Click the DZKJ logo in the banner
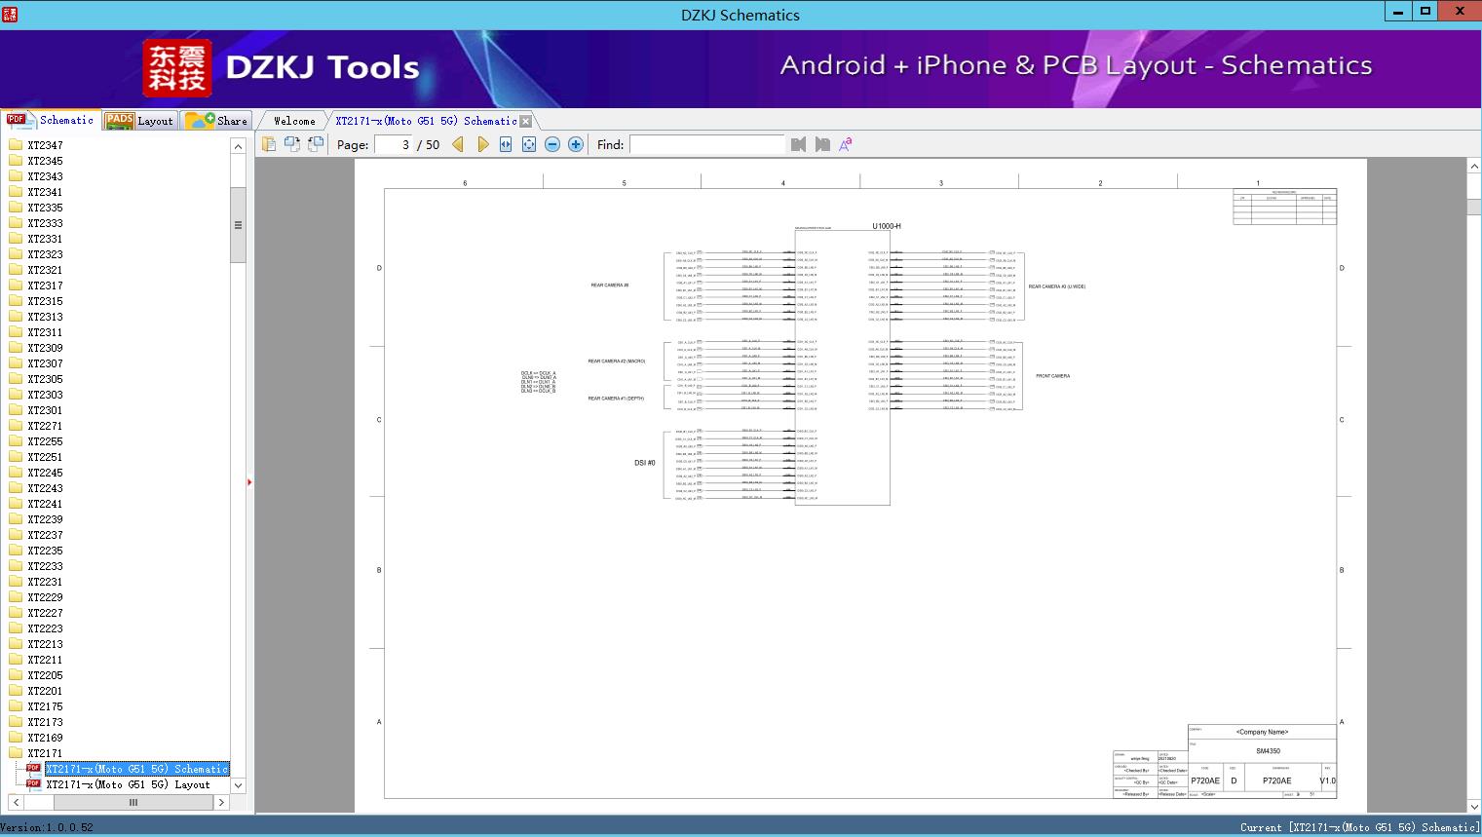Image resolution: width=1482 pixels, height=837 pixels. tap(177, 68)
